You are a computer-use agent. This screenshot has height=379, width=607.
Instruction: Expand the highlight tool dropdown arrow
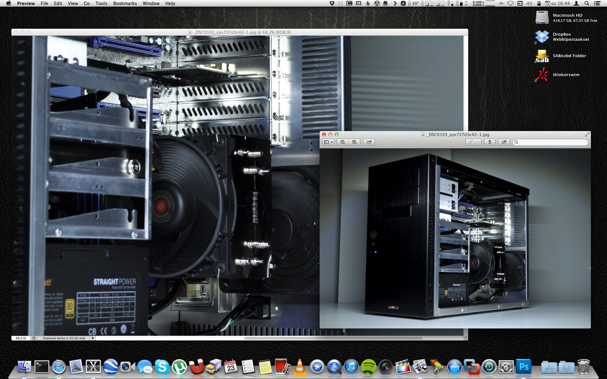click(478, 142)
